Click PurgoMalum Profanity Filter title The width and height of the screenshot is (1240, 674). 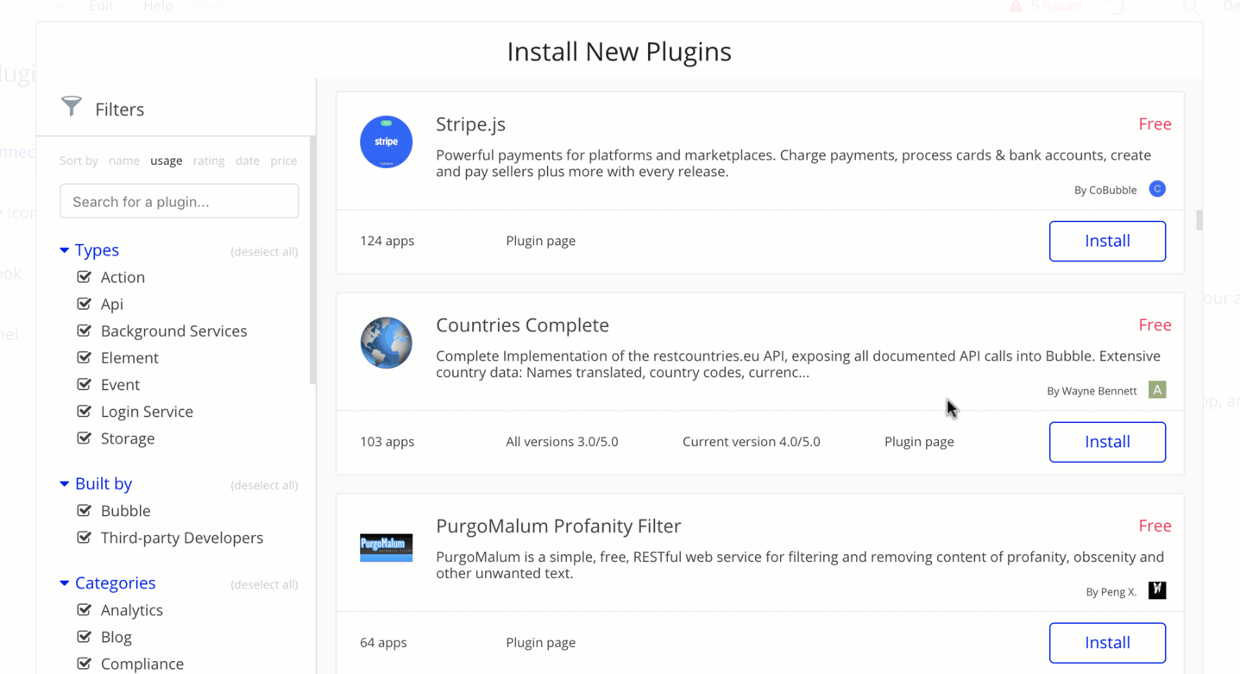click(x=558, y=526)
